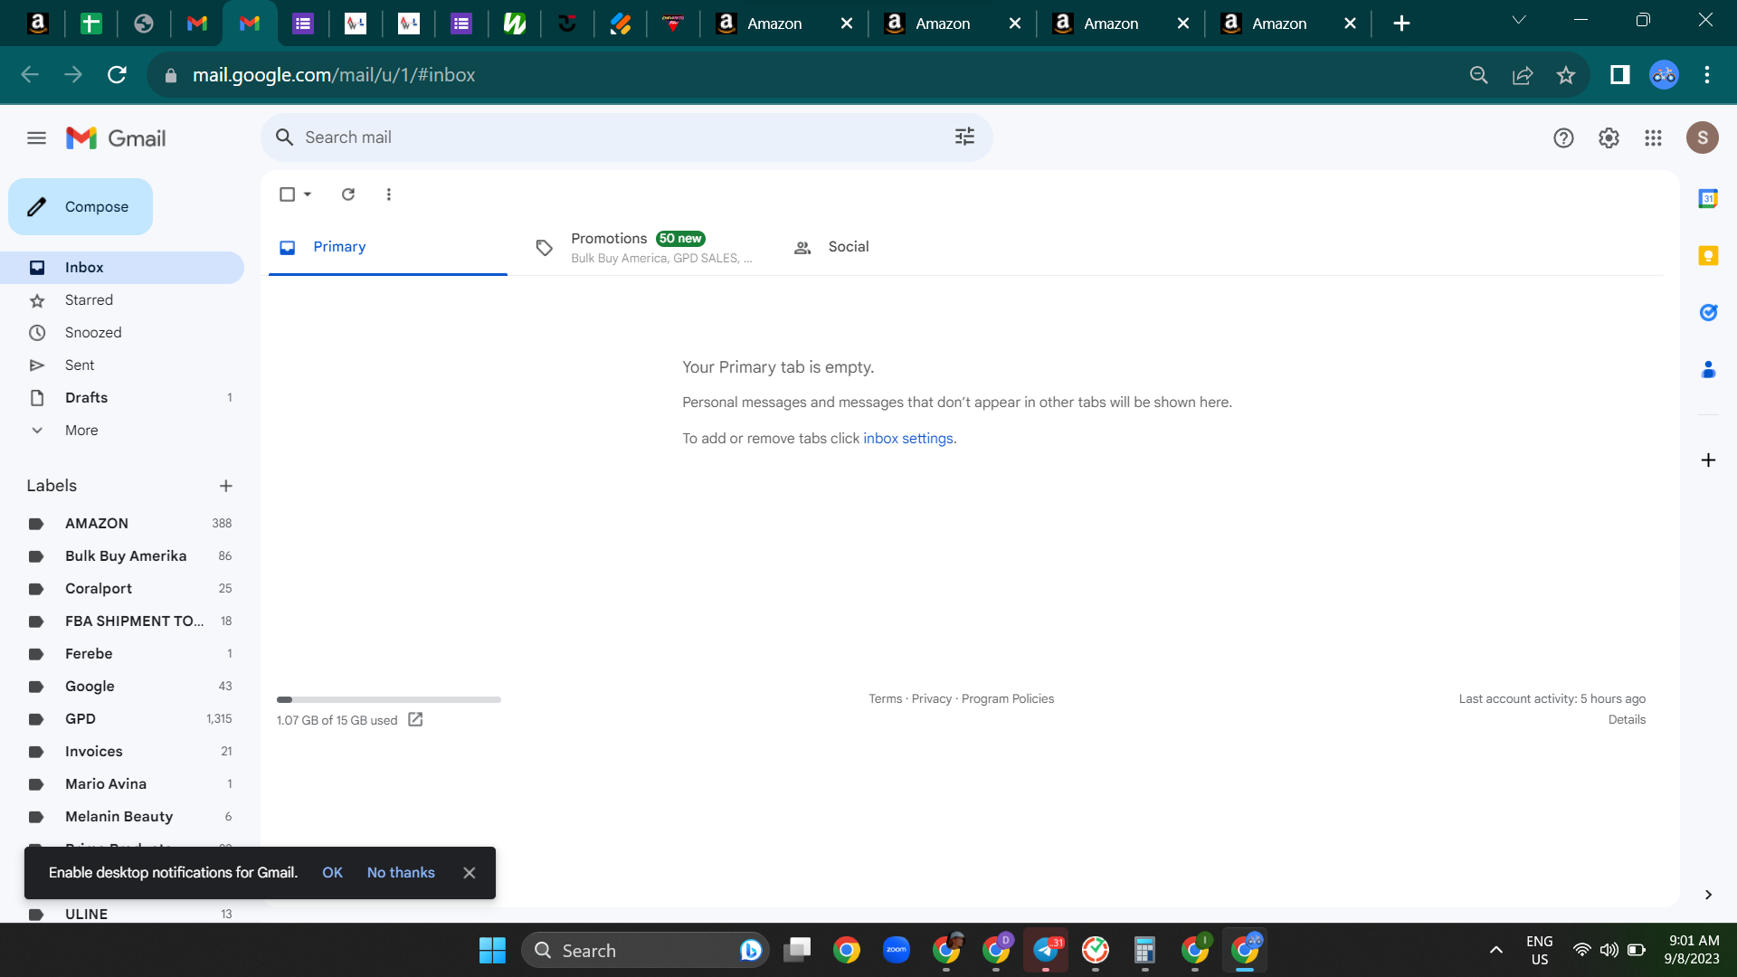This screenshot has width=1737, height=977.
Task: Open the Terms link
Action: coord(885,699)
